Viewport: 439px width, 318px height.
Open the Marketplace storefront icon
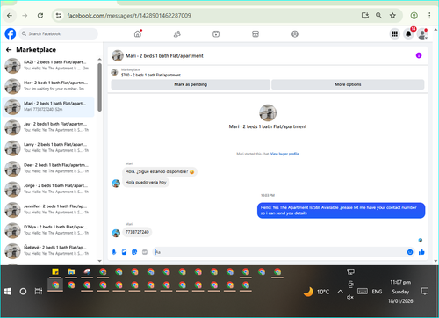(255, 34)
